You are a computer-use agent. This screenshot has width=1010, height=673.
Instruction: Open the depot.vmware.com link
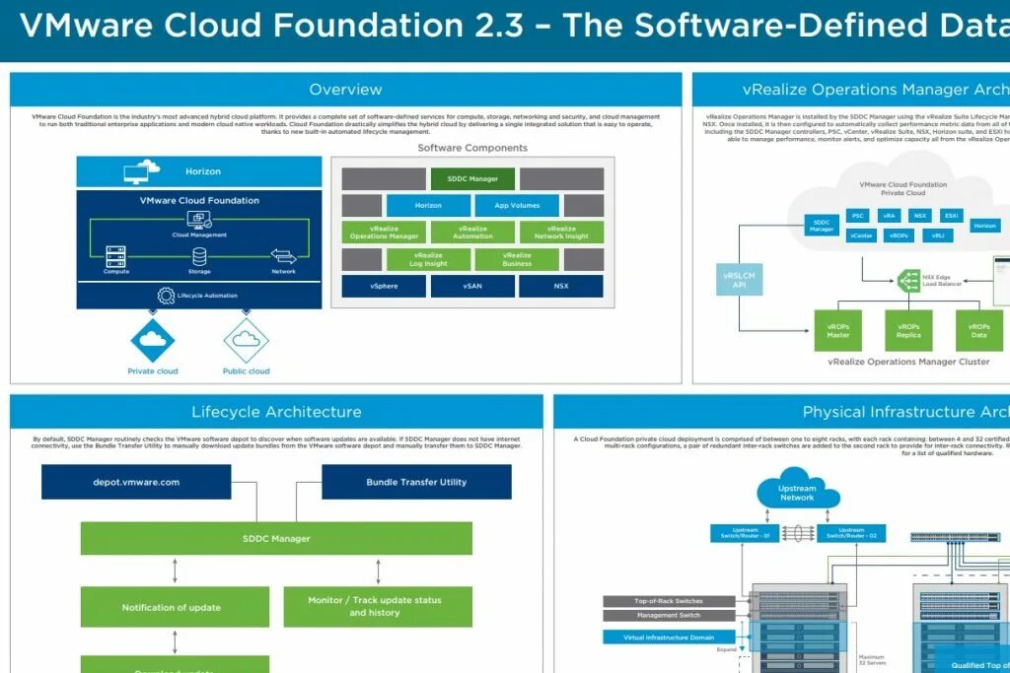pyautogui.click(x=135, y=482)
